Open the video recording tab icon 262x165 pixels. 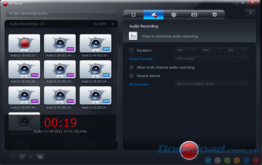pos(134,15)
